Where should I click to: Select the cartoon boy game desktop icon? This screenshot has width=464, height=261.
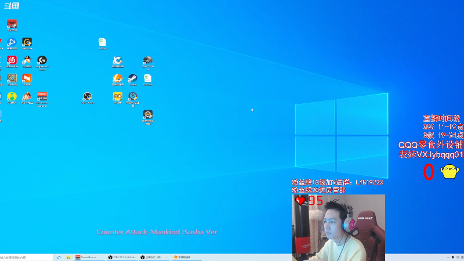(x=27, y=98)
